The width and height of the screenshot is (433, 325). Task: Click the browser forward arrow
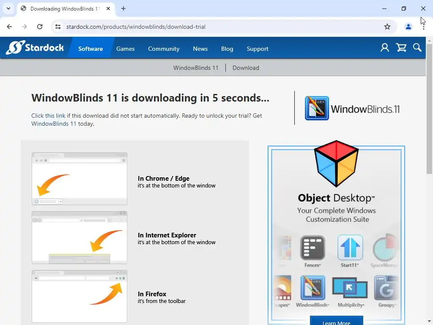tap(25, 27)
